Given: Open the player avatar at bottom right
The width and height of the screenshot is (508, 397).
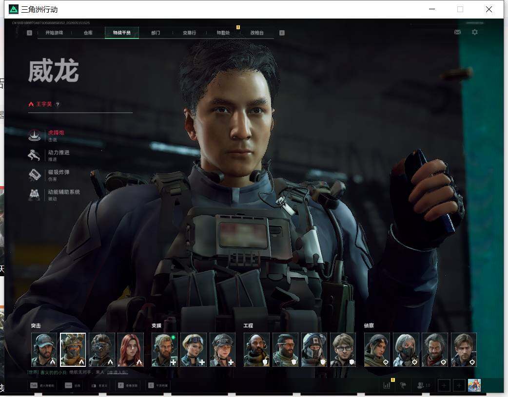Looking at the screenshot, I should 474,385.
